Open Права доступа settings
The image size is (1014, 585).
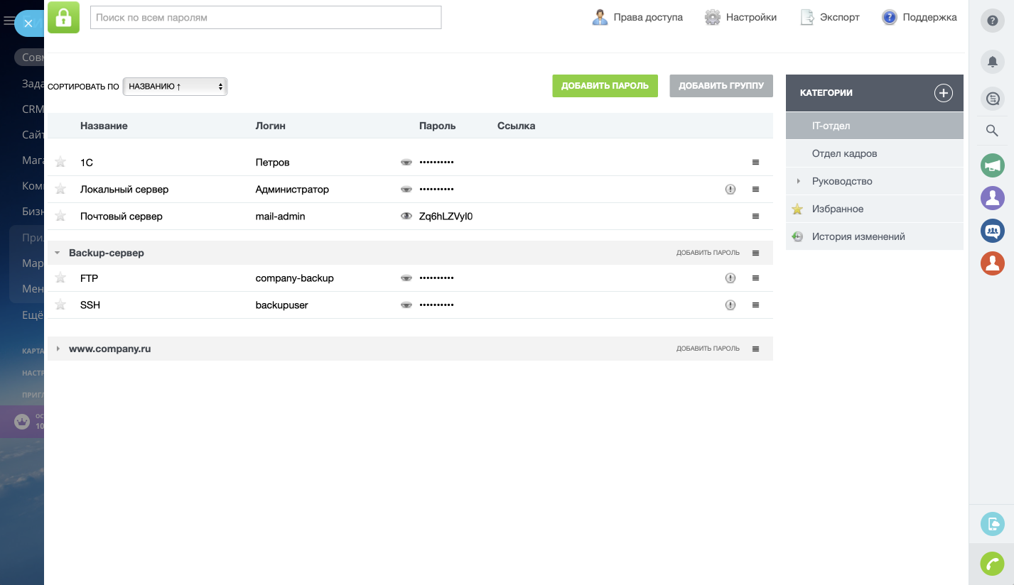[x=637, y=17]
